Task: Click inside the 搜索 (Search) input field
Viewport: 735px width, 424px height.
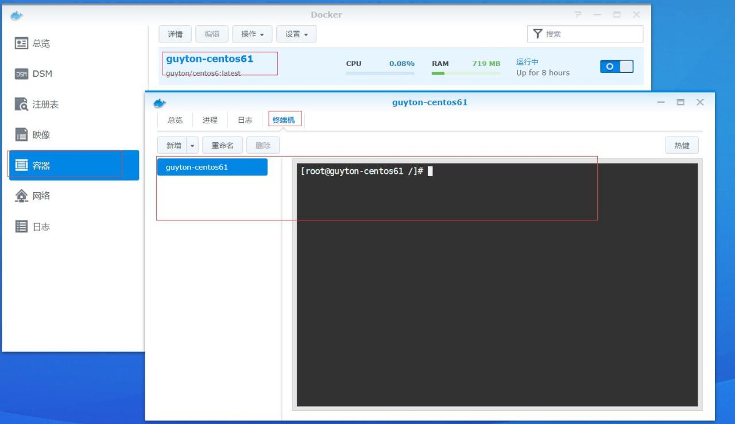Action: tap(586, 34)
